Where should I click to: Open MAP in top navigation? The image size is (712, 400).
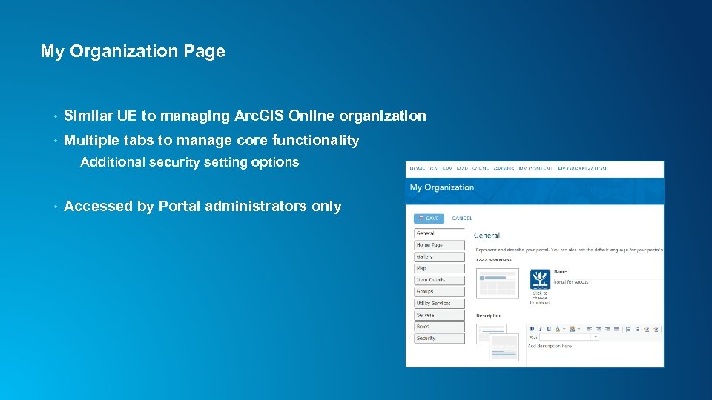pyautogui.click(x=462, y=169)
